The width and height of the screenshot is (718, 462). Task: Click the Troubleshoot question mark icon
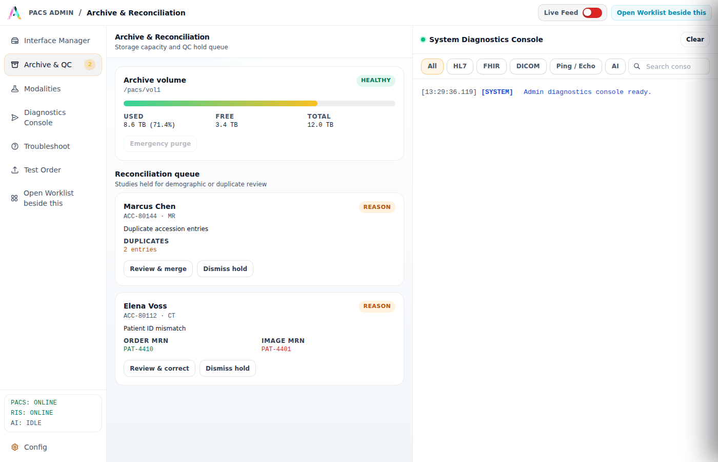click(x=15, y=146)
